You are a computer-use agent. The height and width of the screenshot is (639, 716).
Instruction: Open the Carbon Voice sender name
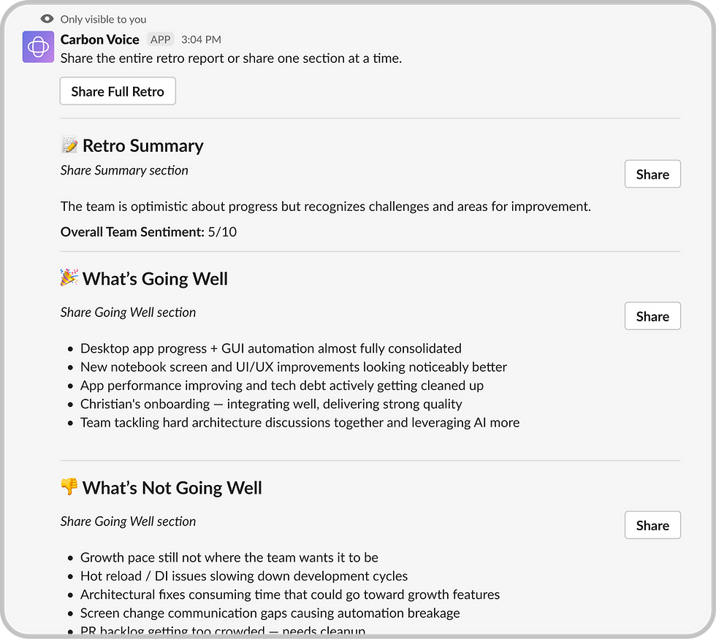100,39
